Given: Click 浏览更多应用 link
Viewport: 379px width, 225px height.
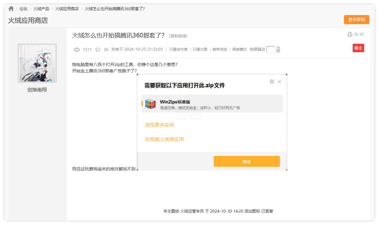Looking at the screenshot, I should 159,125.
